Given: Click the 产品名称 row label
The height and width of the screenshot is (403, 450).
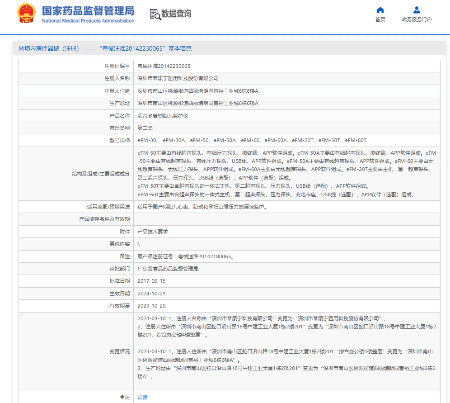Looking at the screenshot, I should point(120,116).
